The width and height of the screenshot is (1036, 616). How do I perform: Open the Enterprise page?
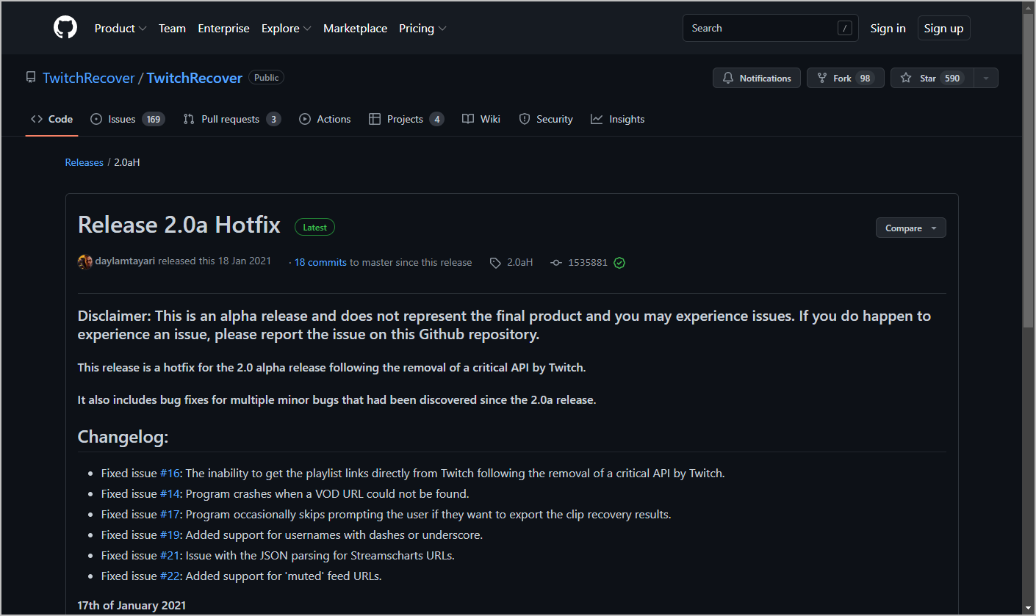224,29
